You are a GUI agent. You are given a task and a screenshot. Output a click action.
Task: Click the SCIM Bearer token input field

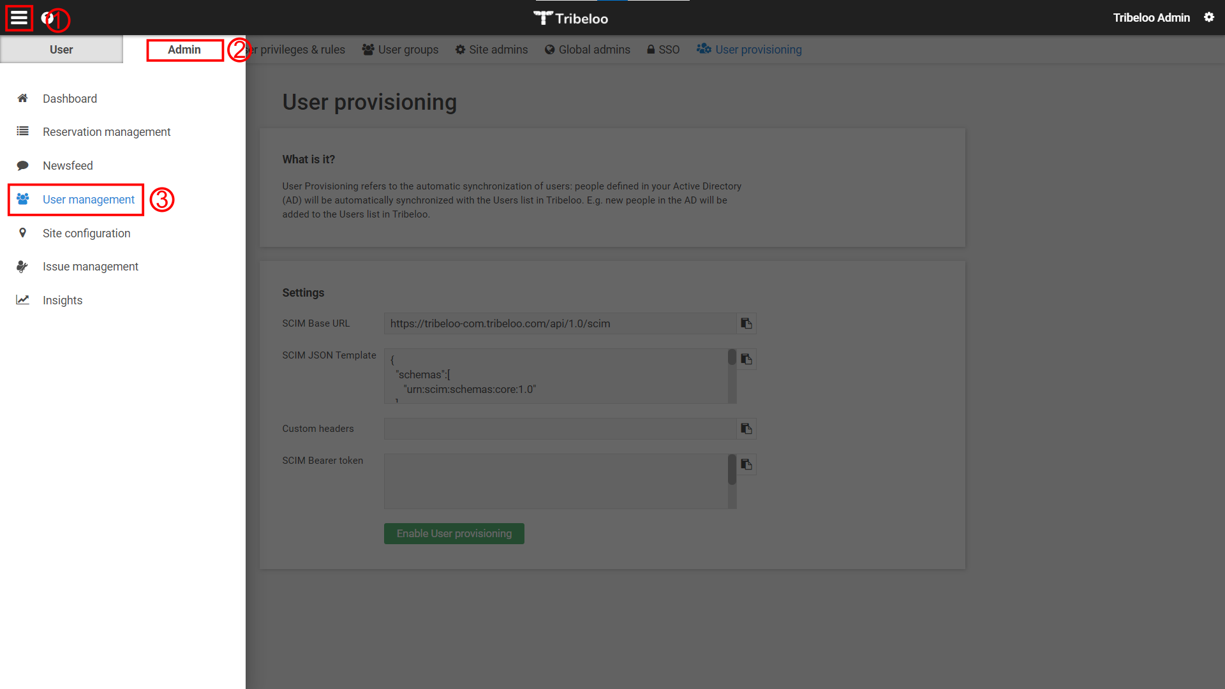click(560, 480)
